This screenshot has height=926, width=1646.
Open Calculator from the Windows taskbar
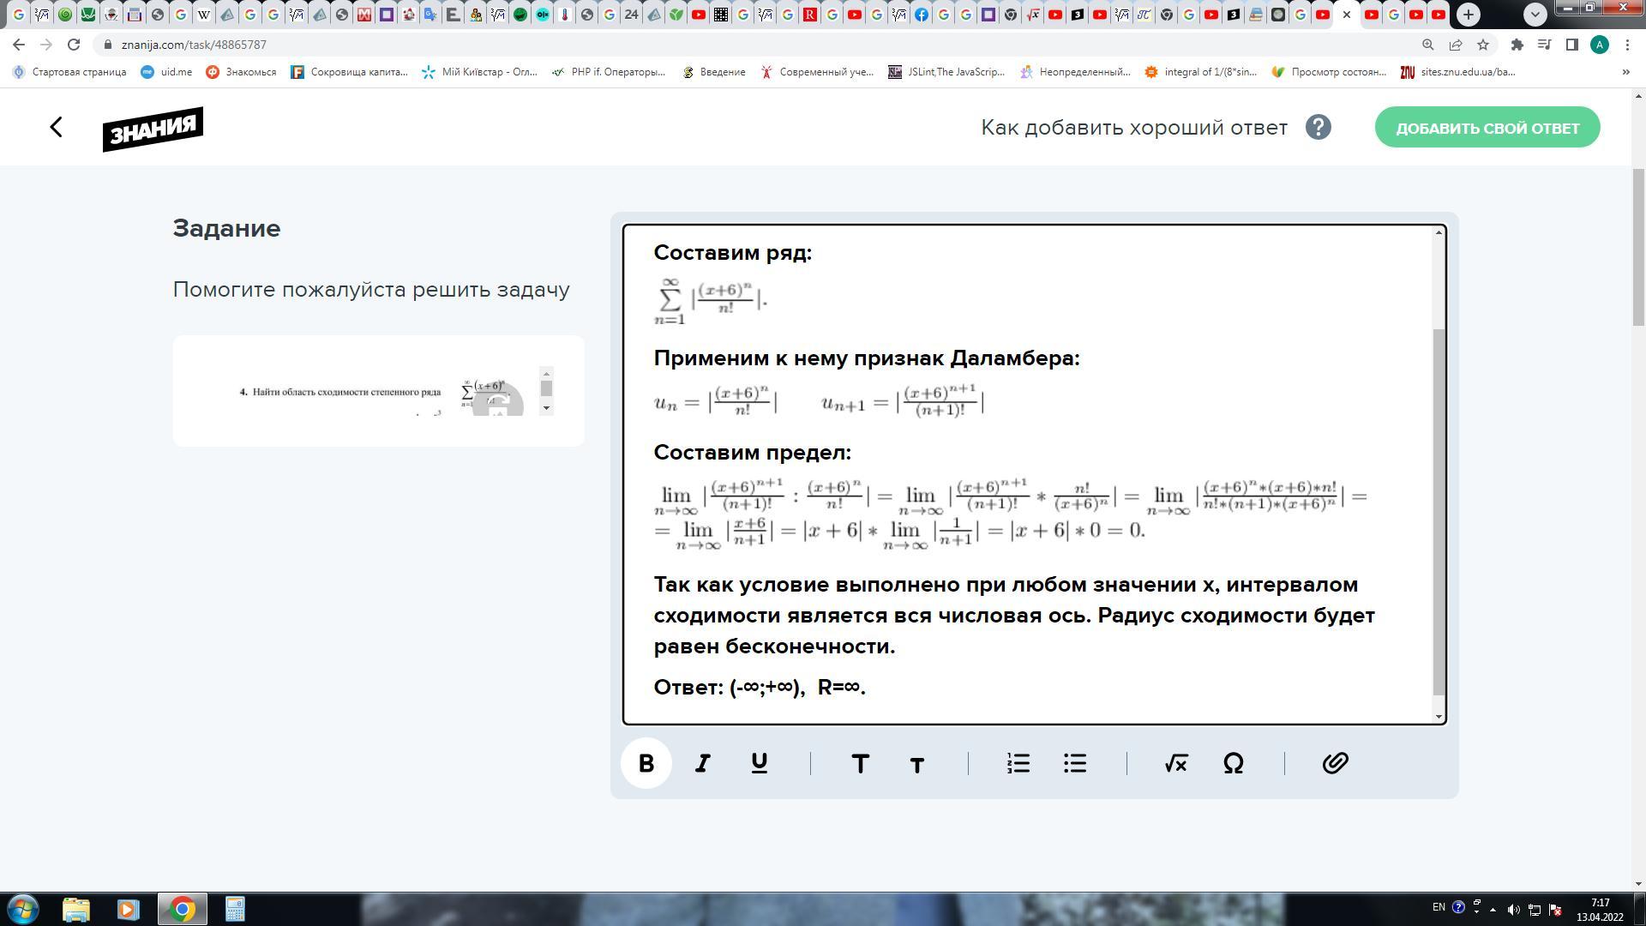click(x=235, y=909)
